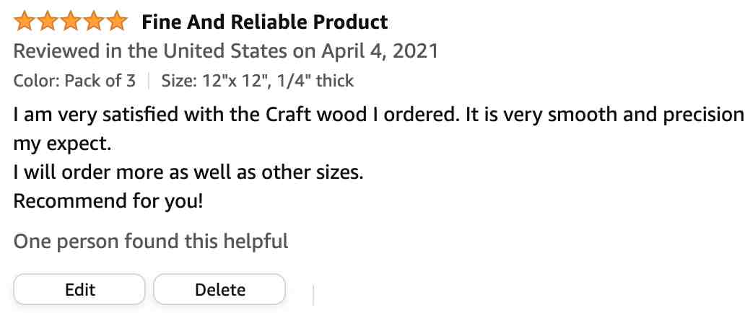Click the "my expect." text line
Screen dimensions: 745x313
(x=62, y=144)
